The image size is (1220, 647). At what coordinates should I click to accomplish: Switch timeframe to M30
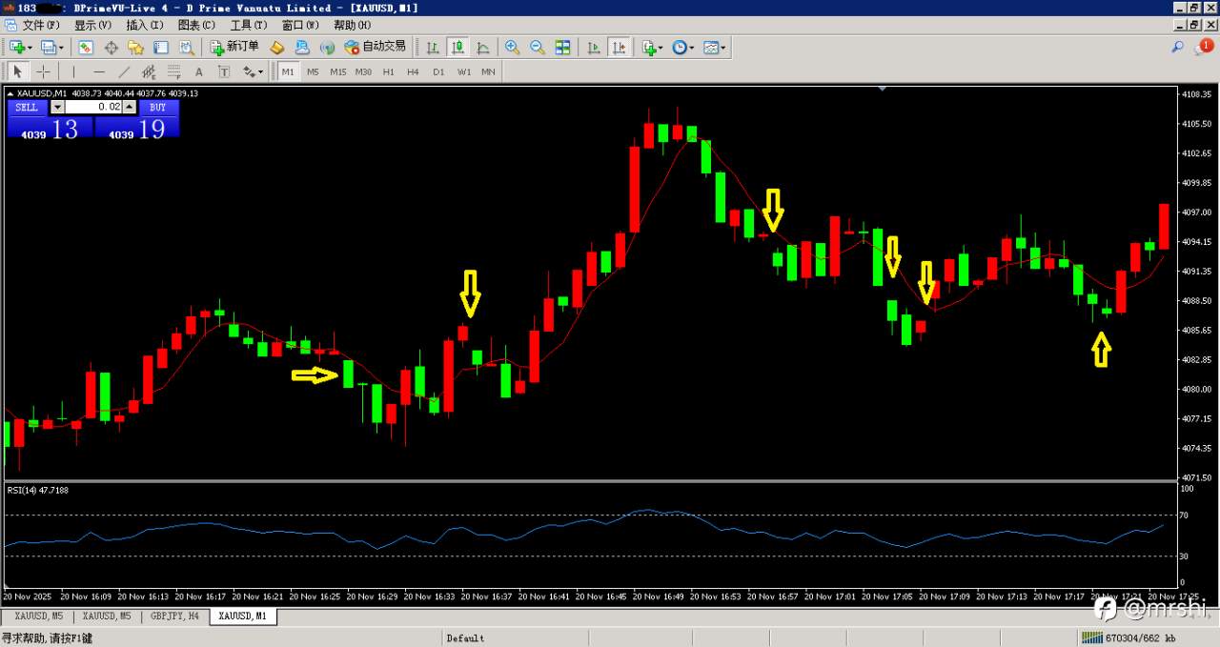[x=363, y=71]
